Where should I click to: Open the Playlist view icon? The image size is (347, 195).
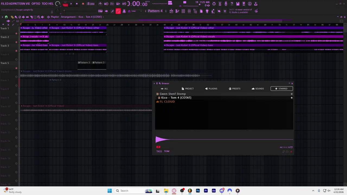(x=171, y=11)
